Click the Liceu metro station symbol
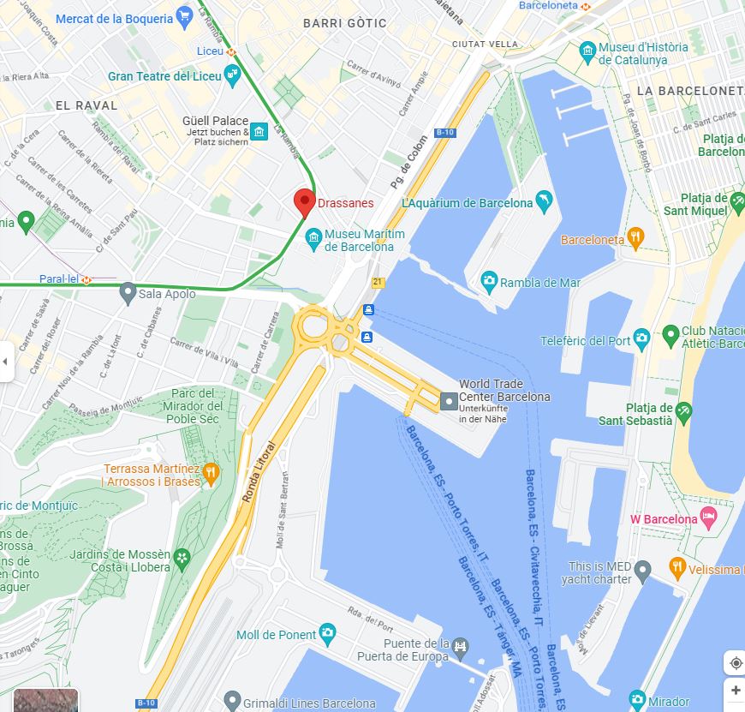The width and height of the screenshot is (745, 712). 231,51
